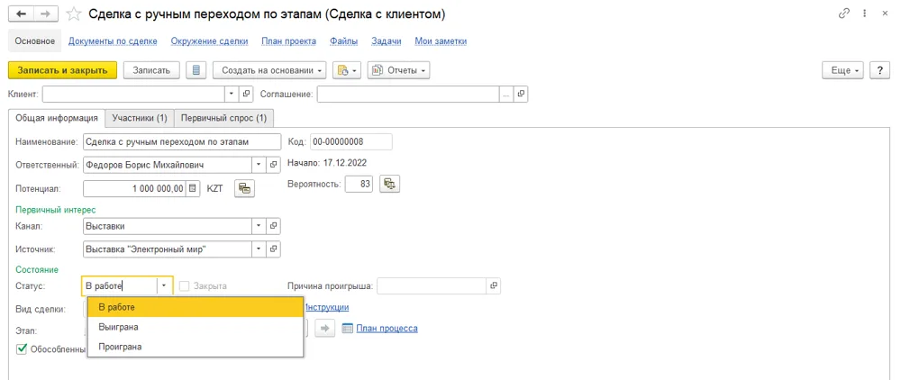Add the deal to favorites with star icon

coord(74,14)
